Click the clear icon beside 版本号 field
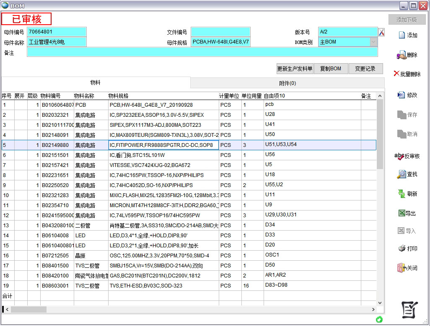 point(381,32)
